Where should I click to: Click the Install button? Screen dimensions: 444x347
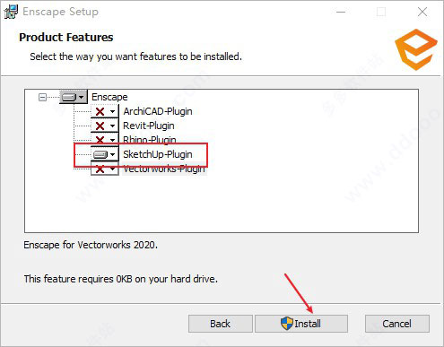(301, 324)
